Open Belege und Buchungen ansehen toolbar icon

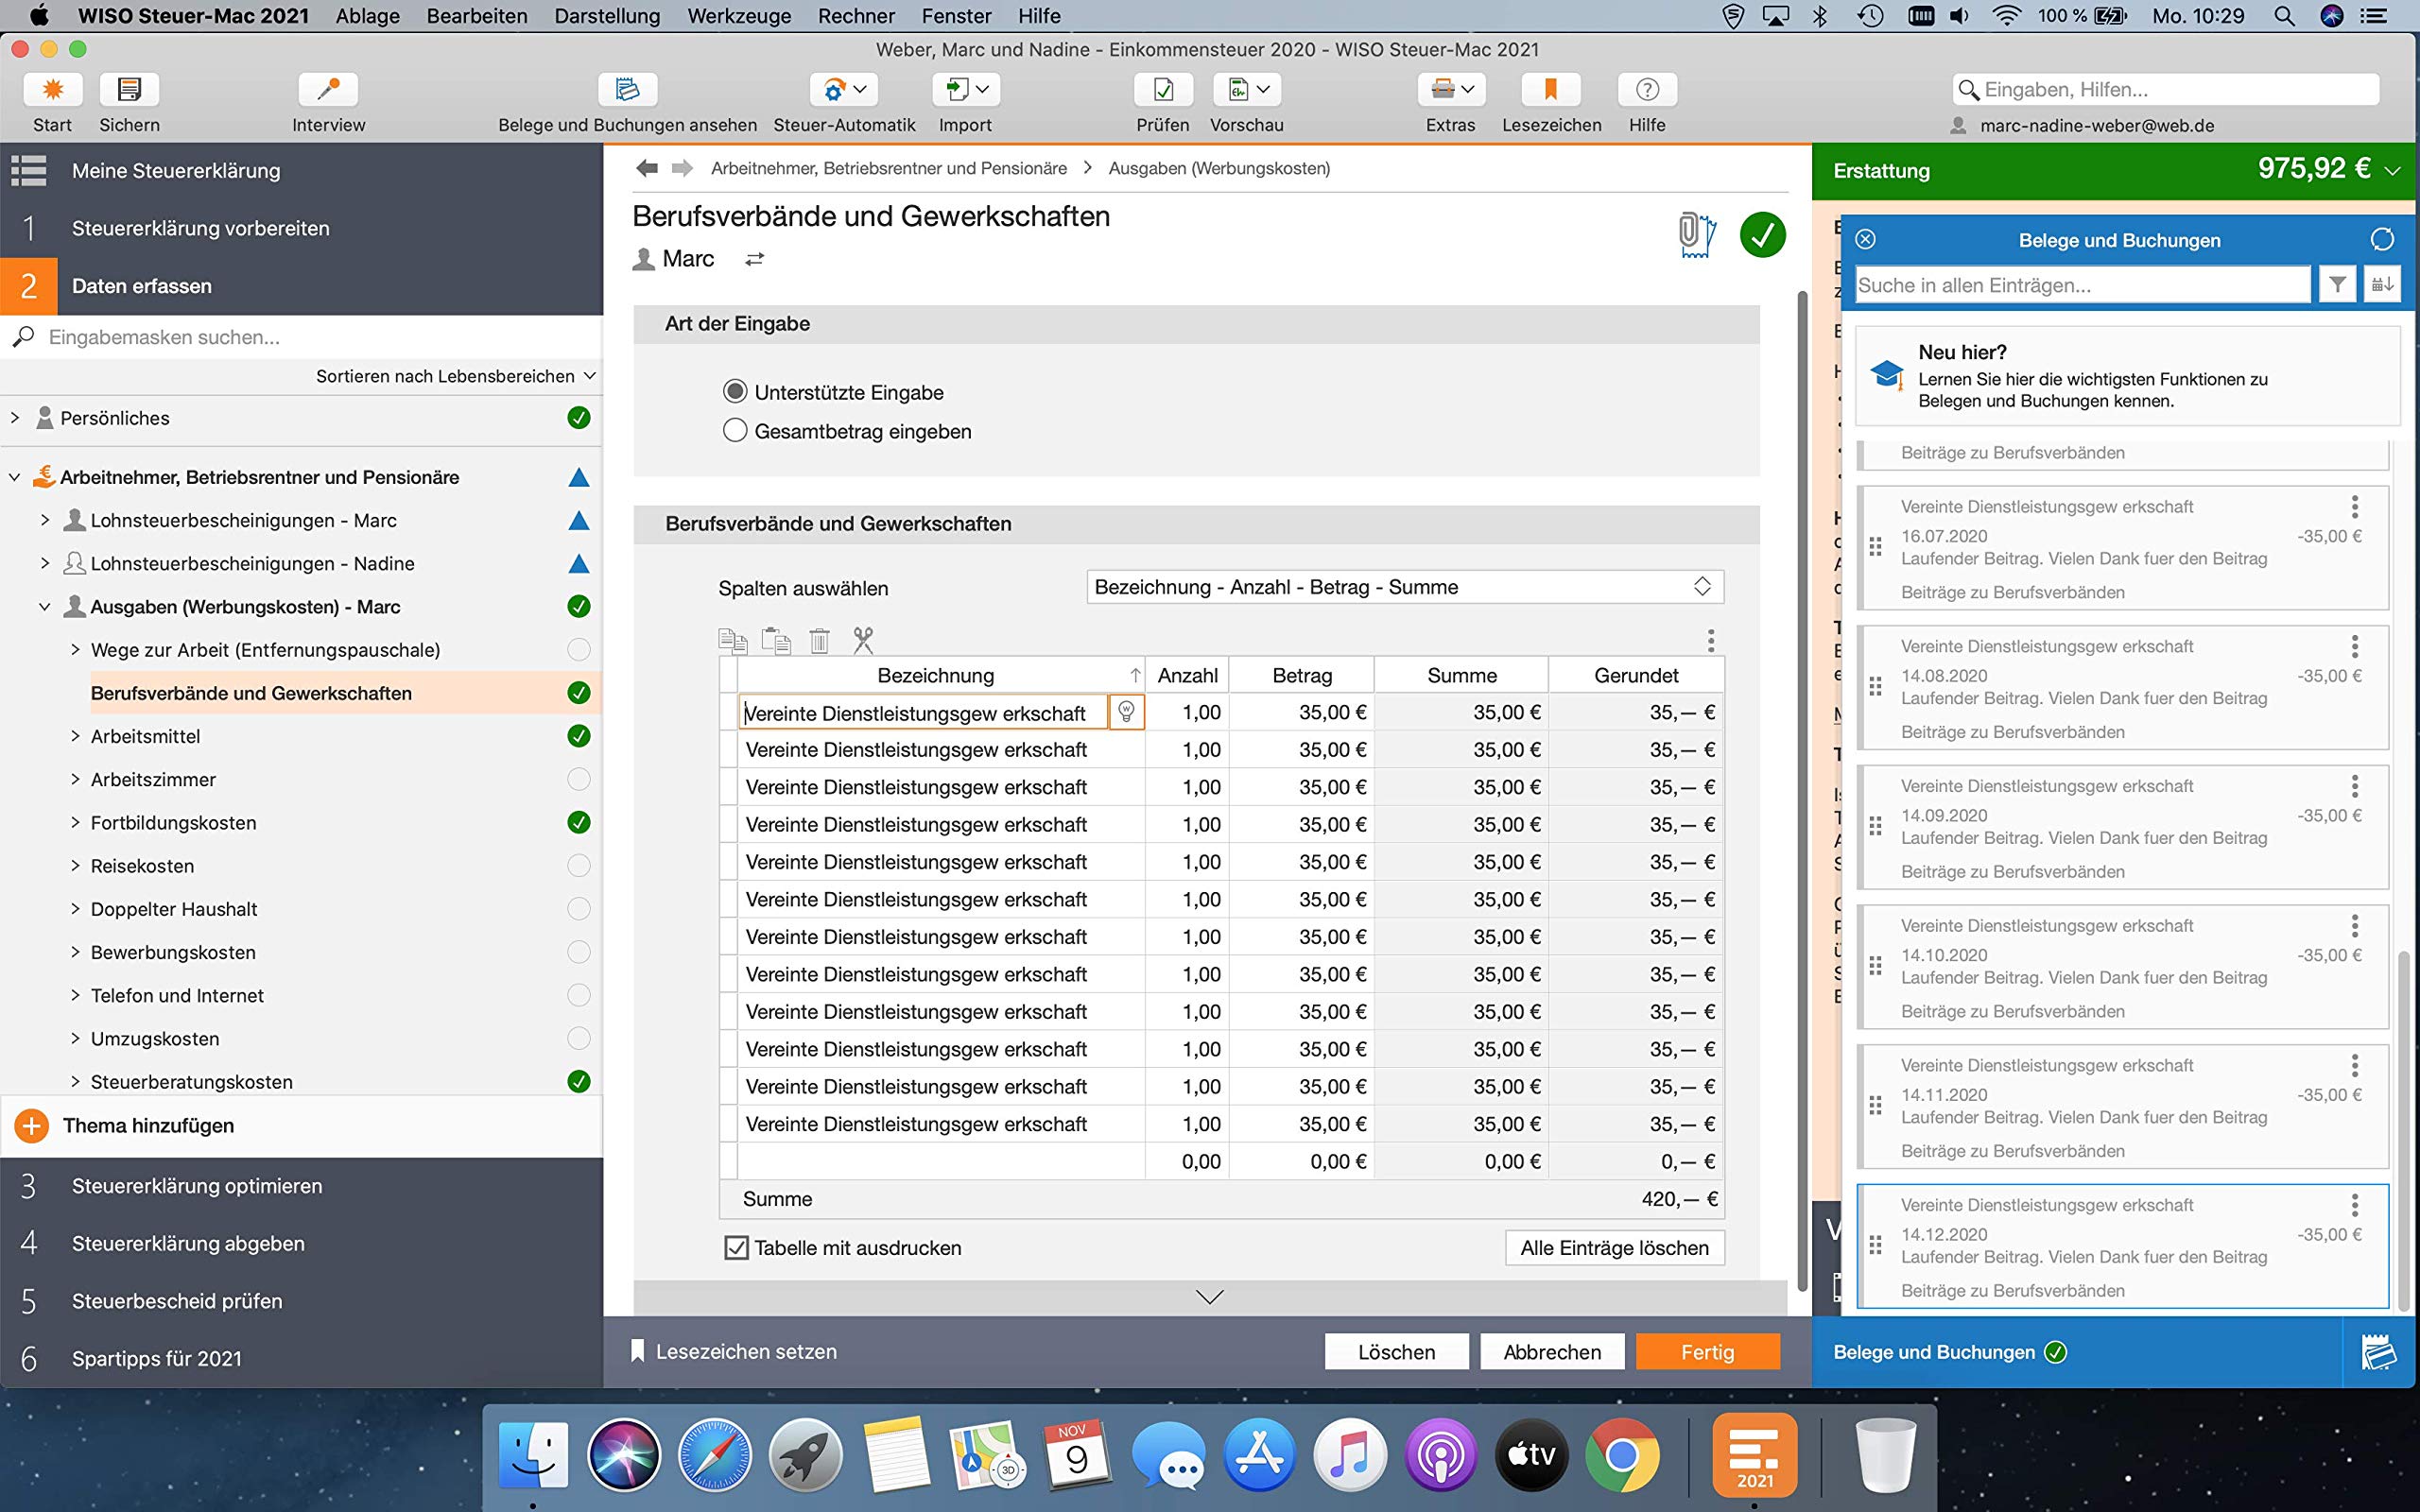coord(627,90)
